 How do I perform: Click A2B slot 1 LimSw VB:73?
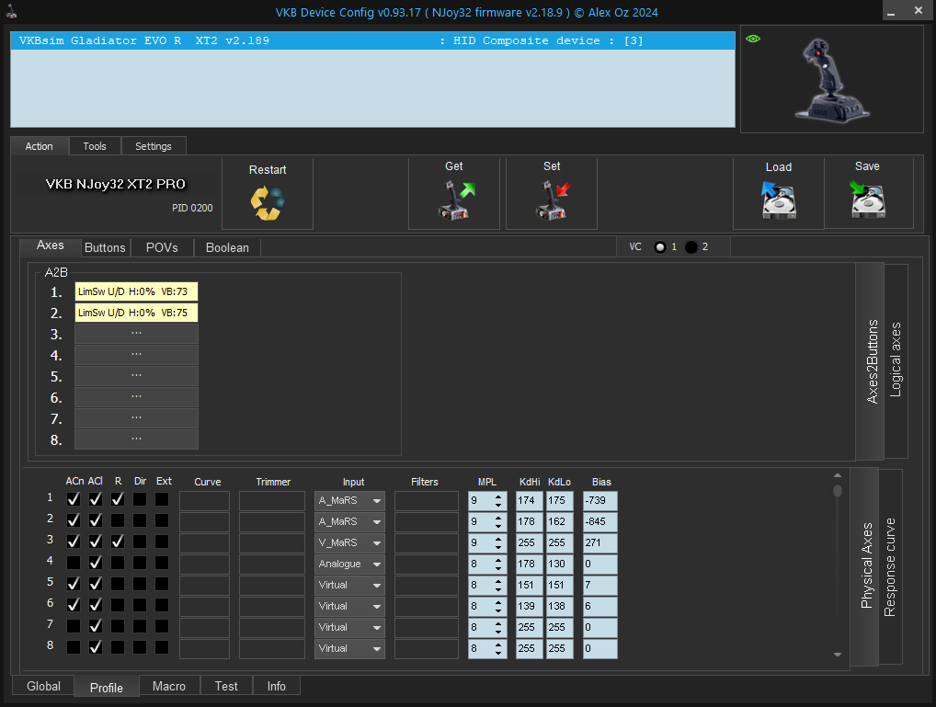coord(136,292)
